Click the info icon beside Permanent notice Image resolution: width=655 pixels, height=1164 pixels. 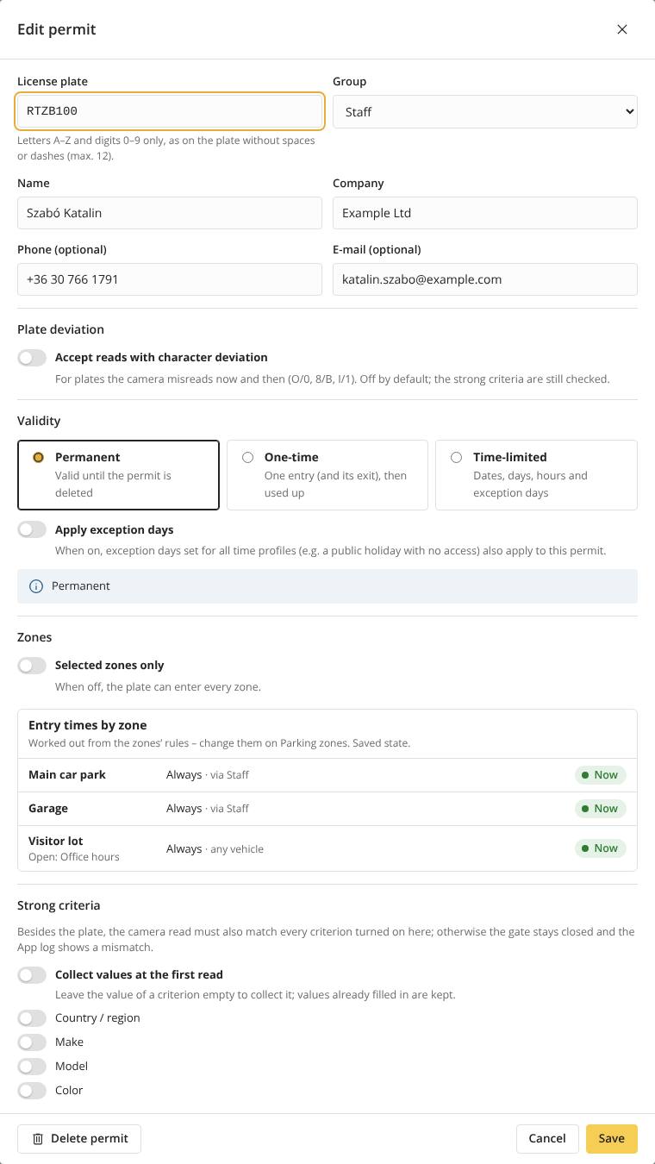coord(36,586)
